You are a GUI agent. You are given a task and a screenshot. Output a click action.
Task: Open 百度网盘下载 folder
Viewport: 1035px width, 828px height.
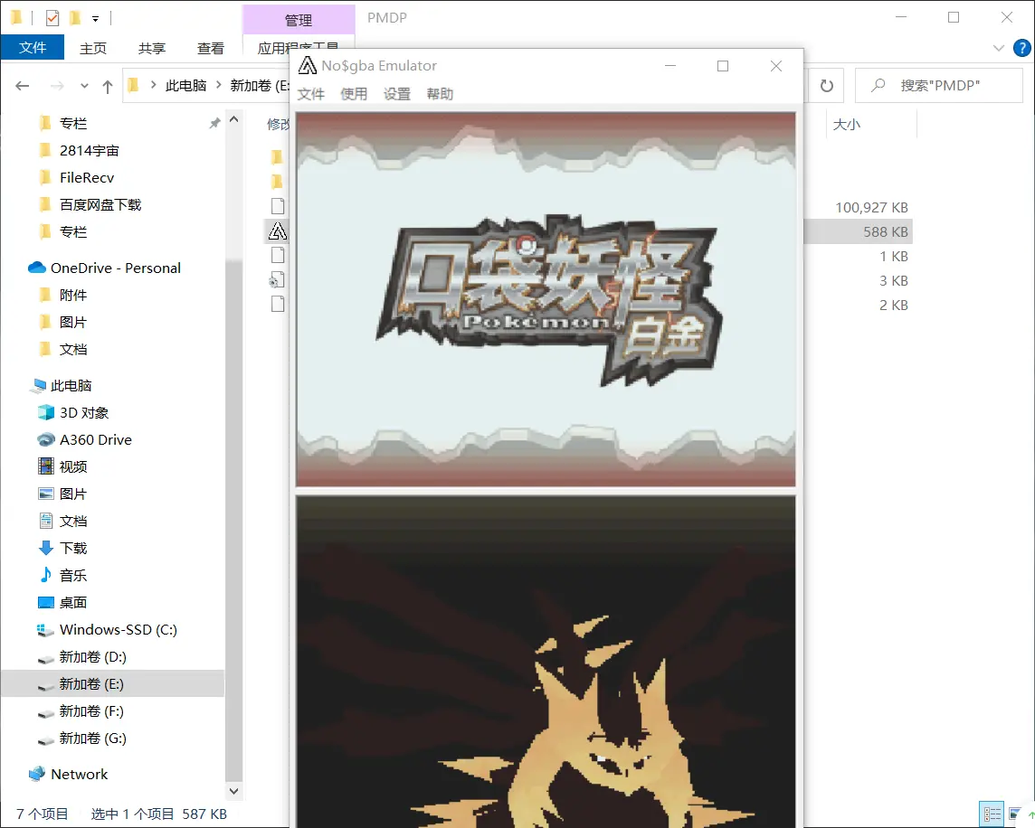coord(100,204)
